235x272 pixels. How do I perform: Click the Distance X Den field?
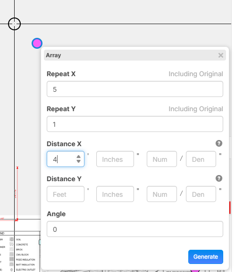click(201, 159)
